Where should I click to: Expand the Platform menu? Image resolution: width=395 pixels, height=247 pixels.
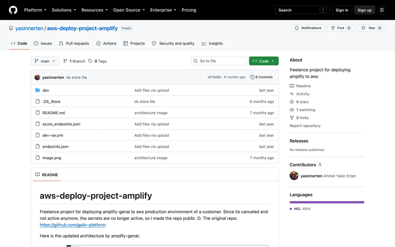[x=35, y=10]
